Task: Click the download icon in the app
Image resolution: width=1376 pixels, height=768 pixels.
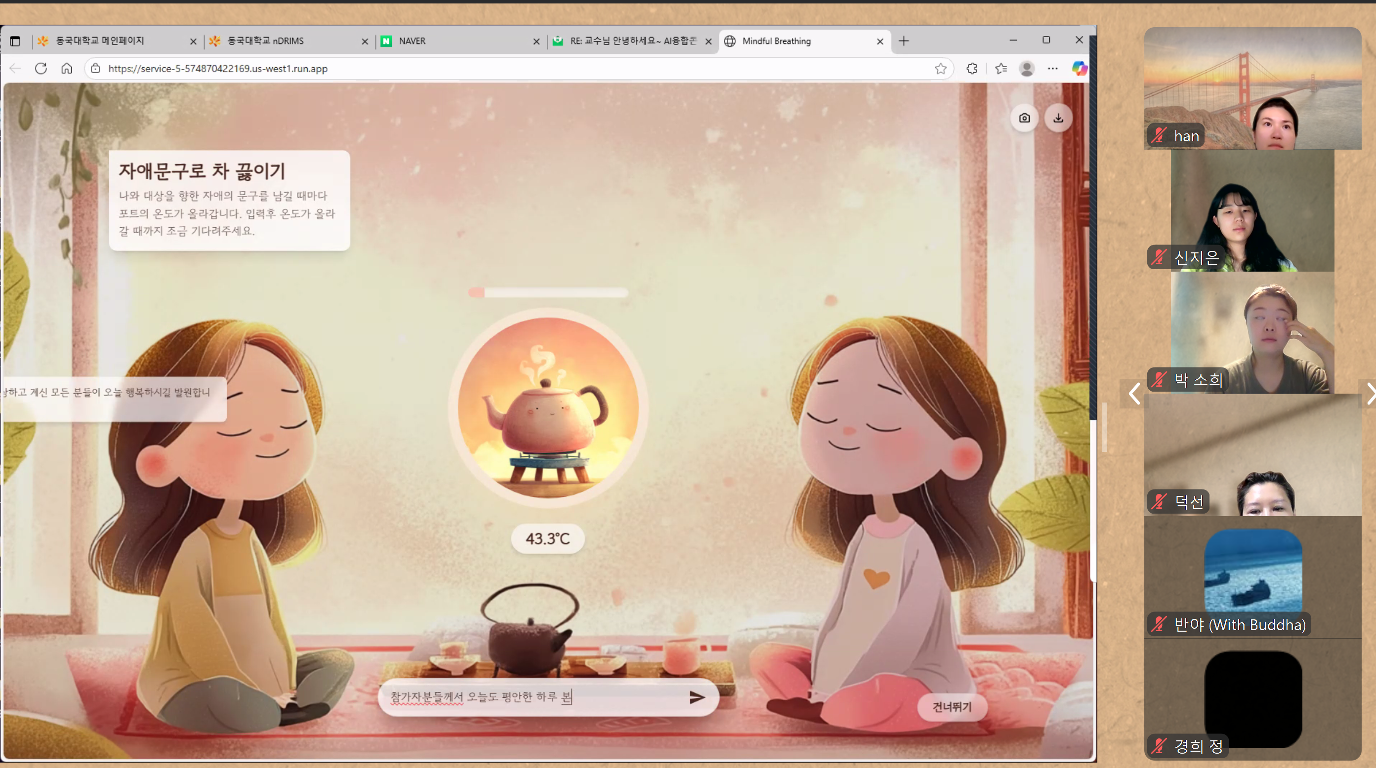Action: tap(1058, 118)
